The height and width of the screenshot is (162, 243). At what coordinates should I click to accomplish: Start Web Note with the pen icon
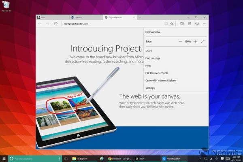pos(190,24)
